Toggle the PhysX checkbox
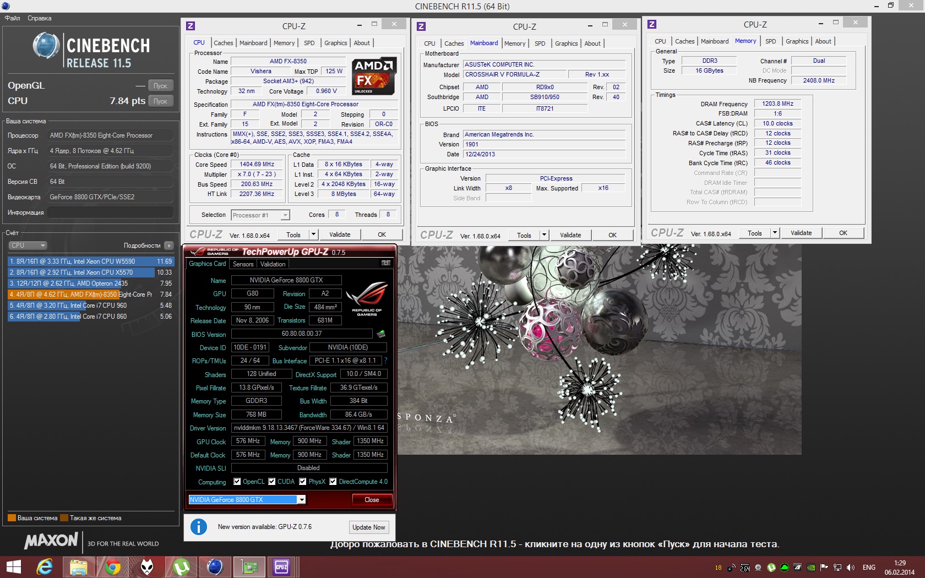The width and height of the screenshot is (925, 578). [x=303, y=482]
